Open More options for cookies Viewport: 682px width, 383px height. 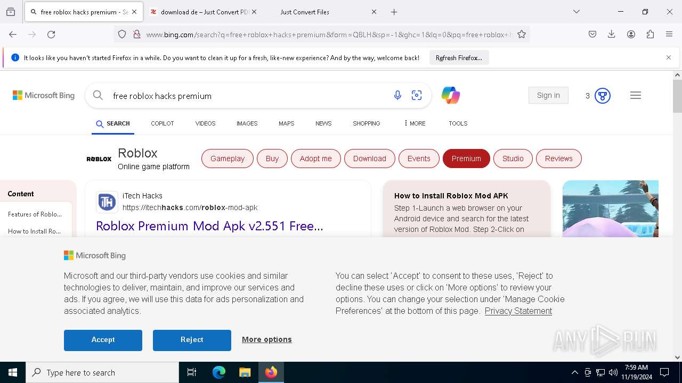click(x=267, y=339)
